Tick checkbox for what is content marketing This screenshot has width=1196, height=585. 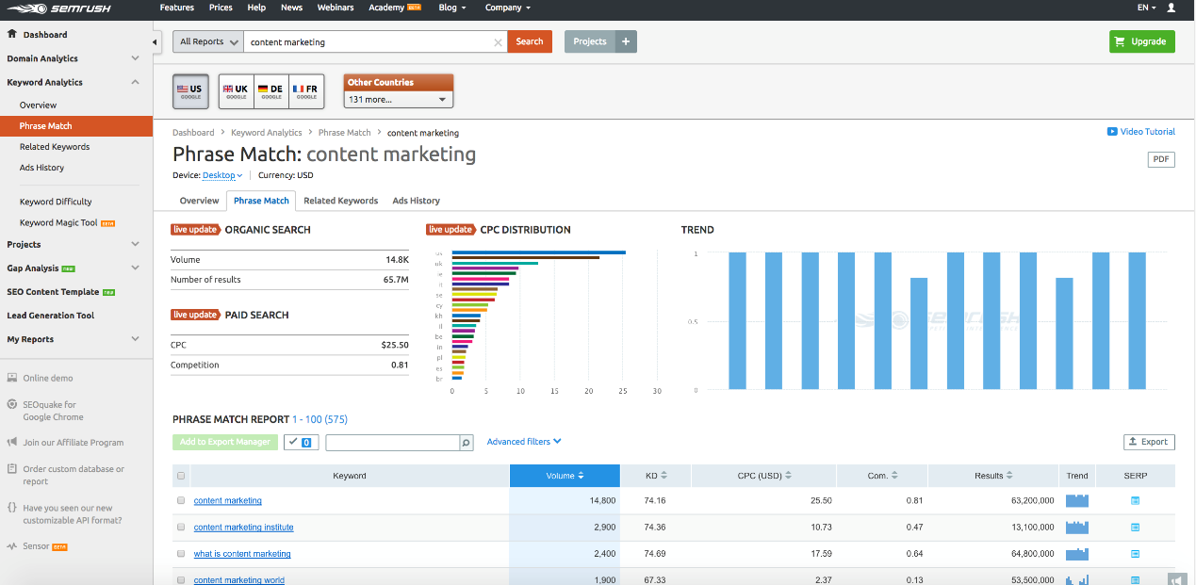point(181,554)
